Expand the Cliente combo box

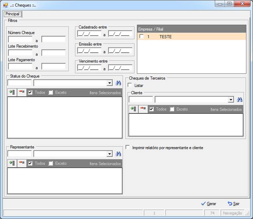pyautogui.click(x=231, y=100)
